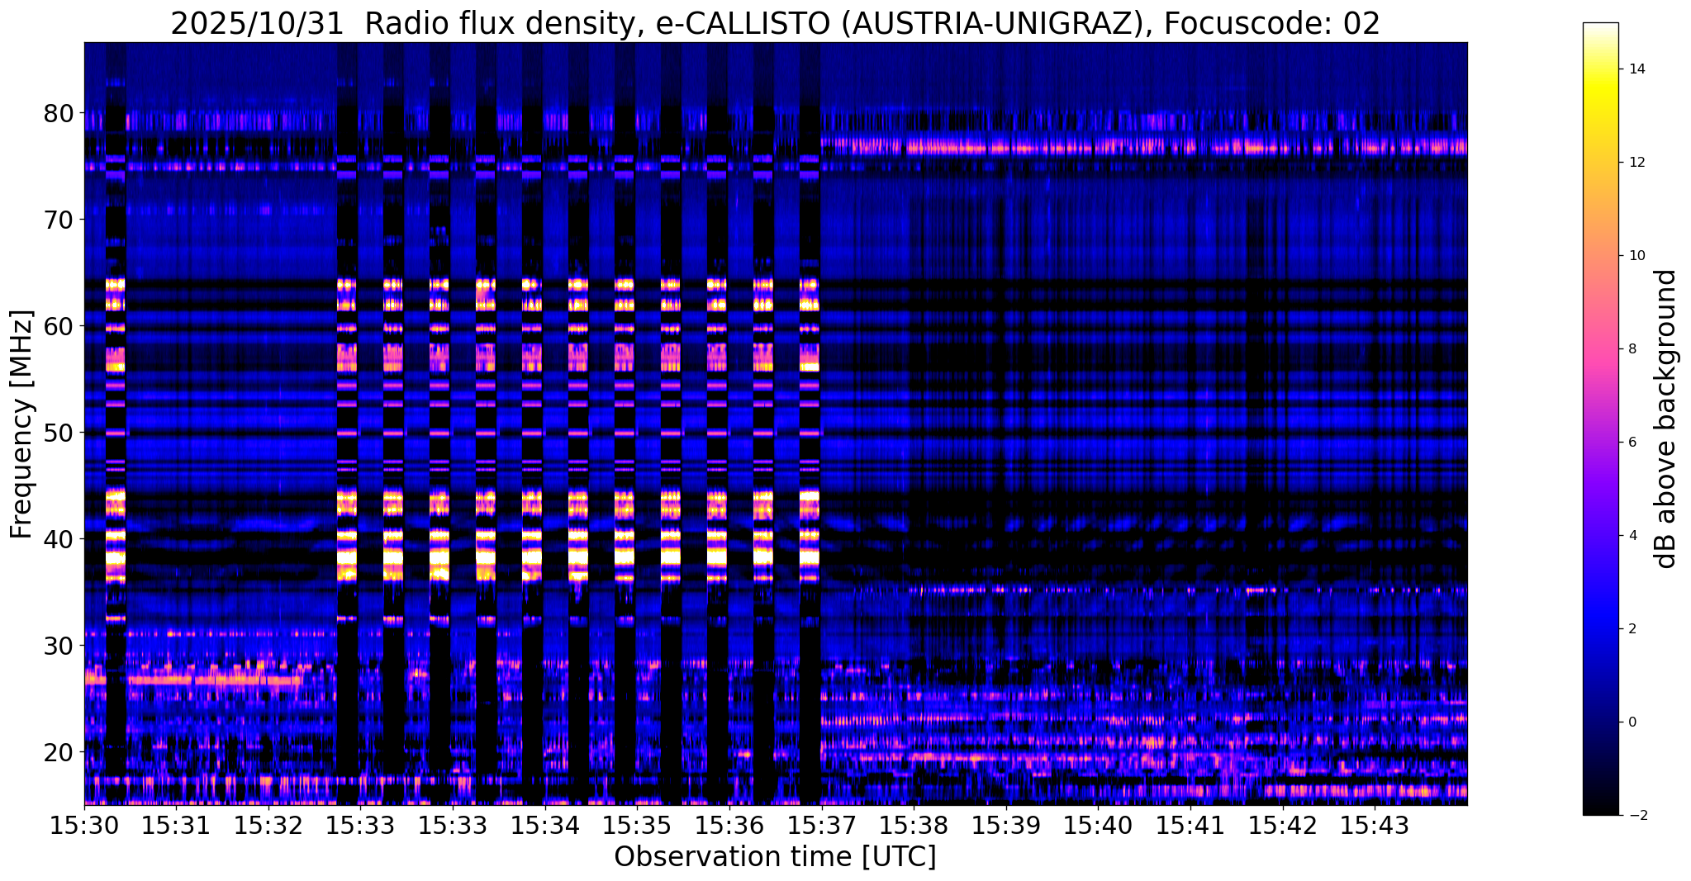Click the 'dB above background' colorbar label
This screenshot has width=1691, height=881.
point(1667,419)
